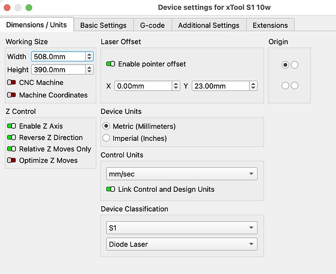Toggle Link Control and Design Units
Screen dimensions: 336x274
click(111, 189)
